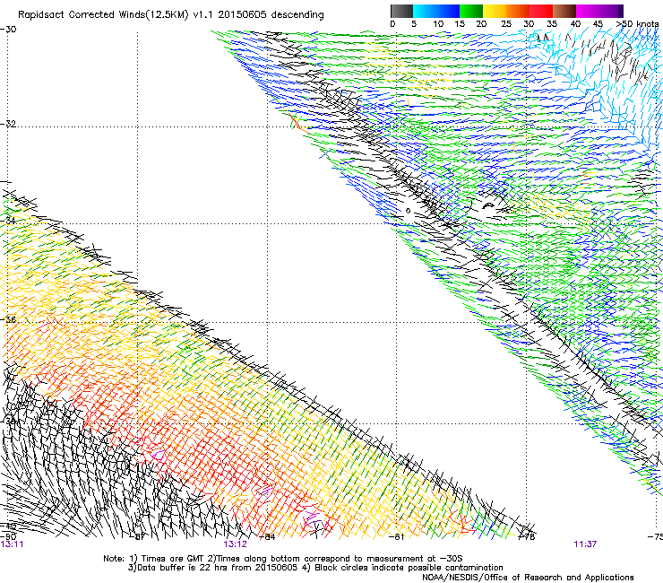This screenshot has width=663, height=583.
Task: Click the '35' legend scale label
Action: tap(552, 24)
